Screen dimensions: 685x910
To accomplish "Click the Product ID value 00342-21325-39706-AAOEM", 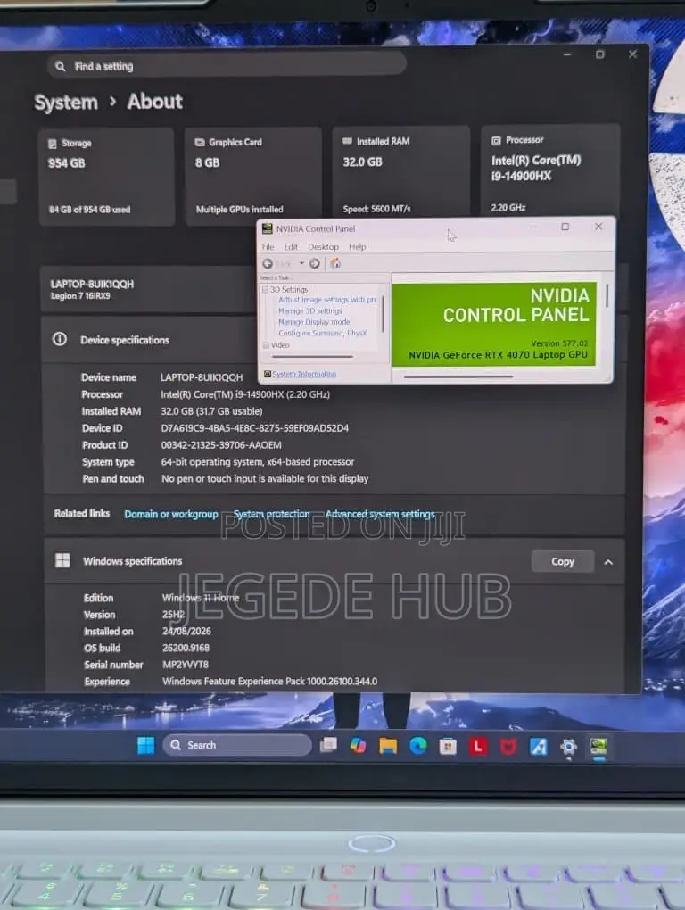I will [221, 445].
